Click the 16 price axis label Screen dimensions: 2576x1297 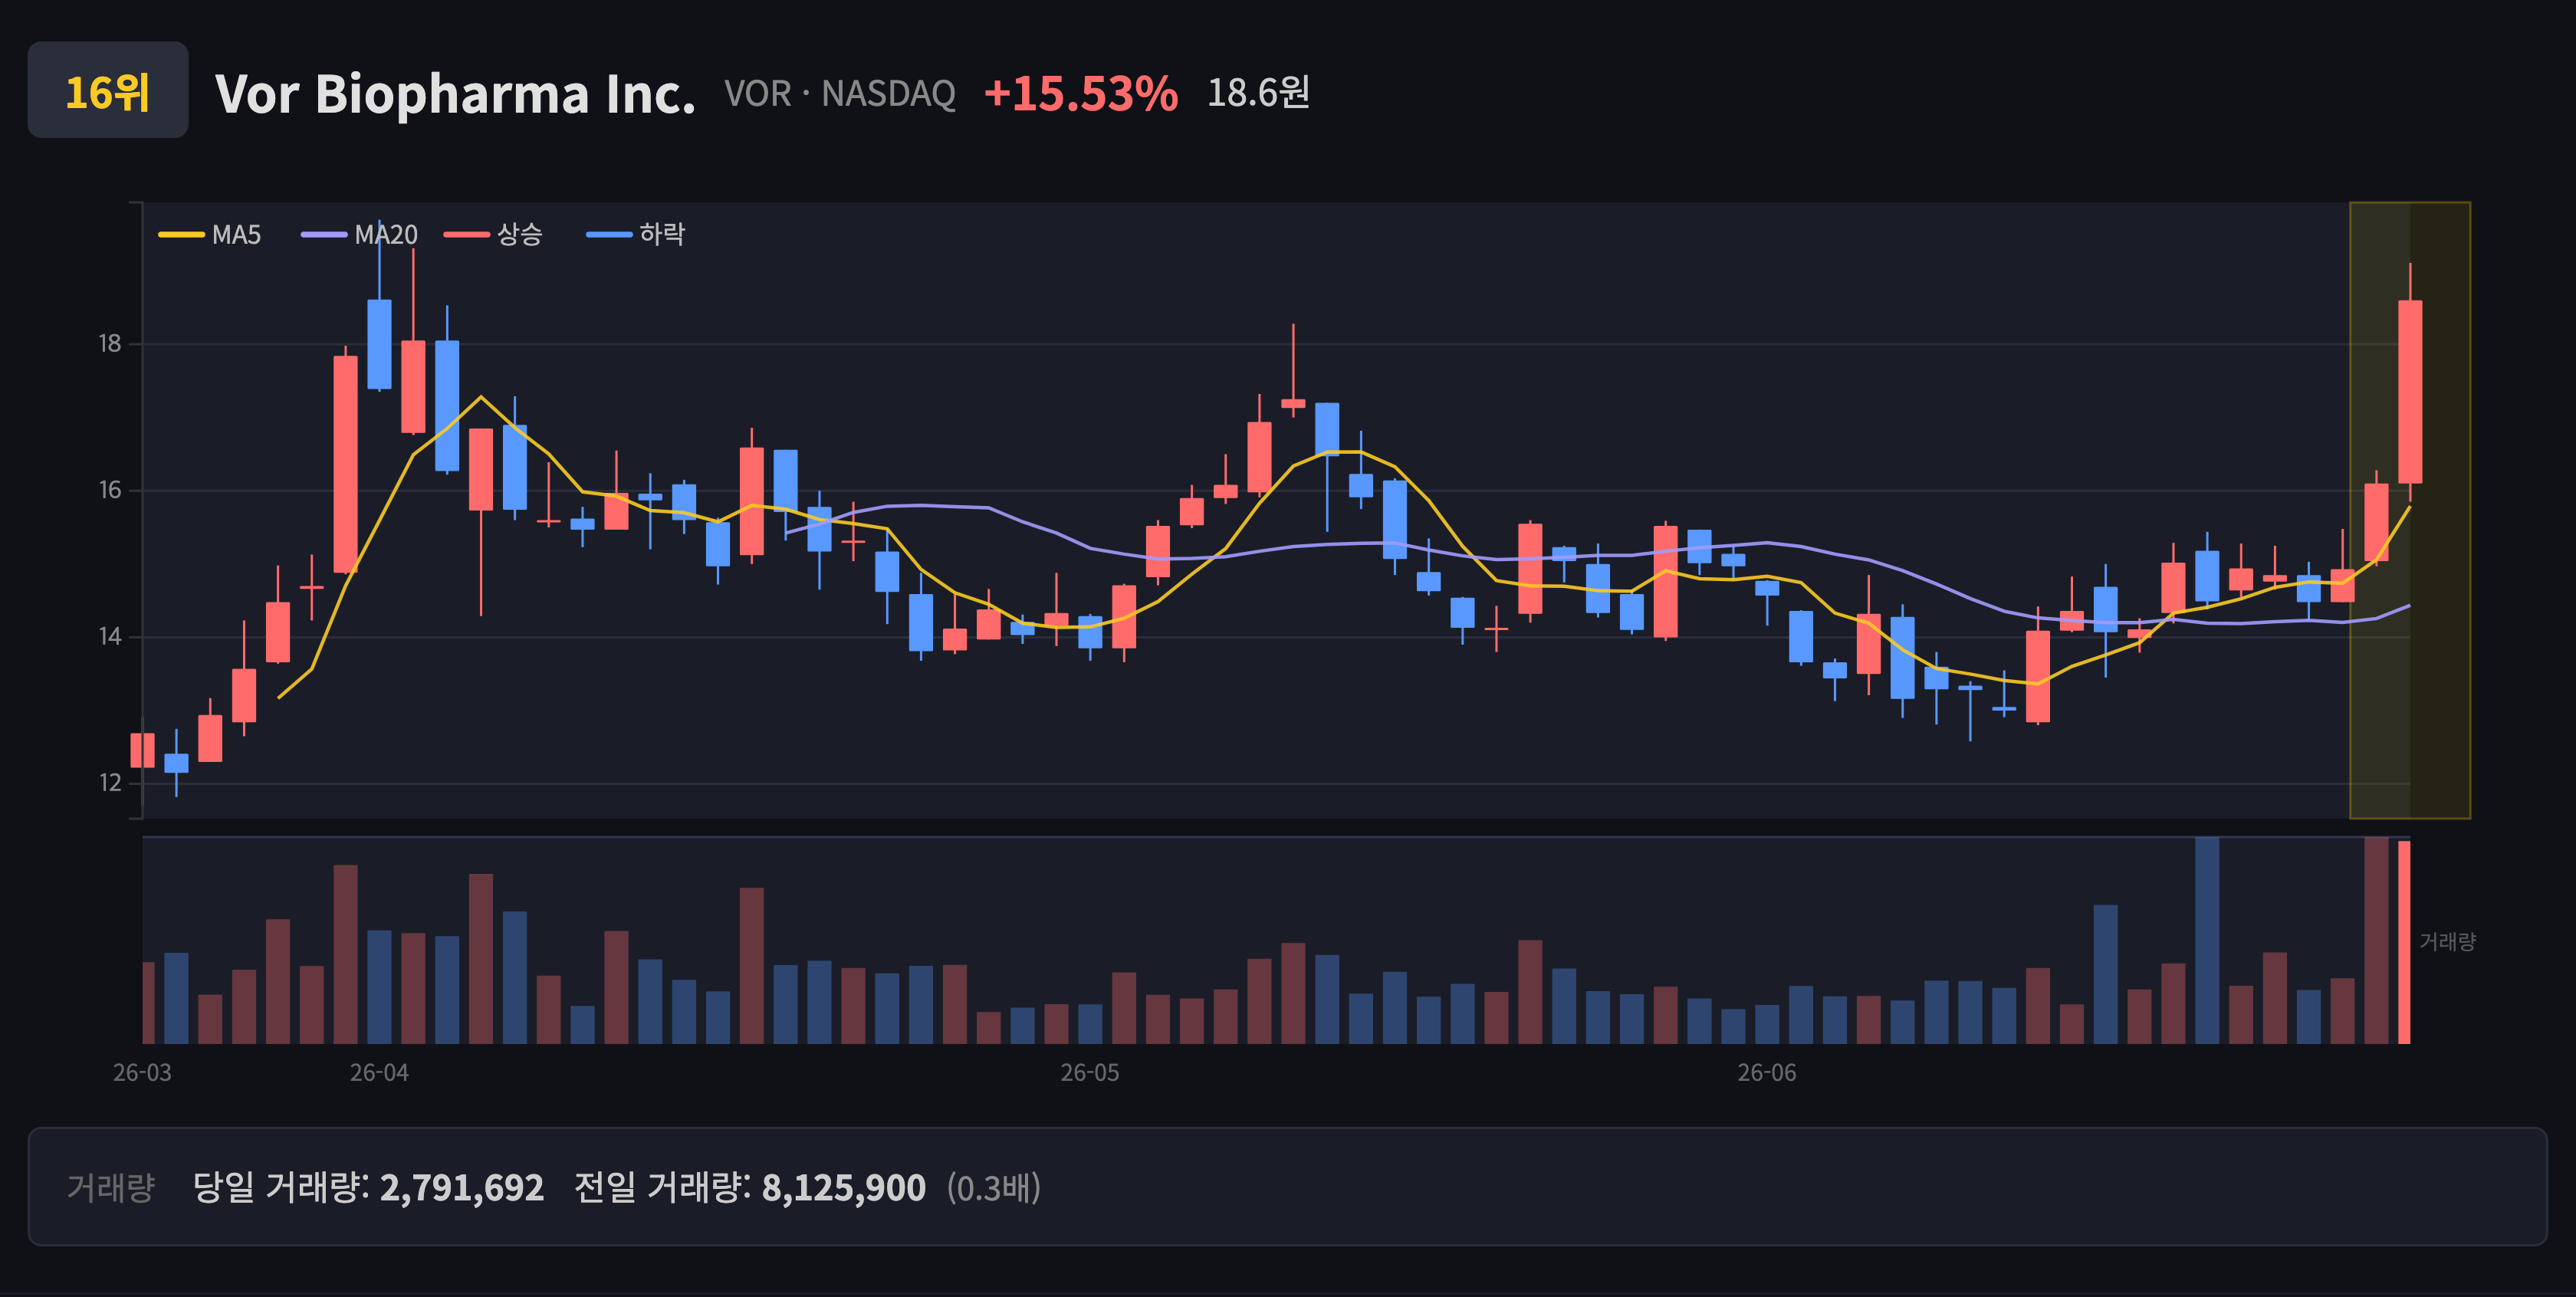coord(110,490)
